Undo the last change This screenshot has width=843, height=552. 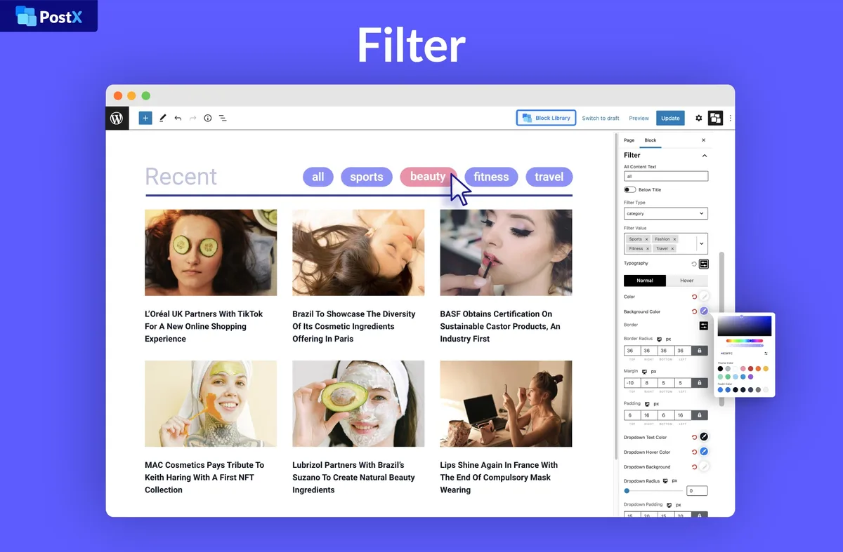click(x=178, y=118)
